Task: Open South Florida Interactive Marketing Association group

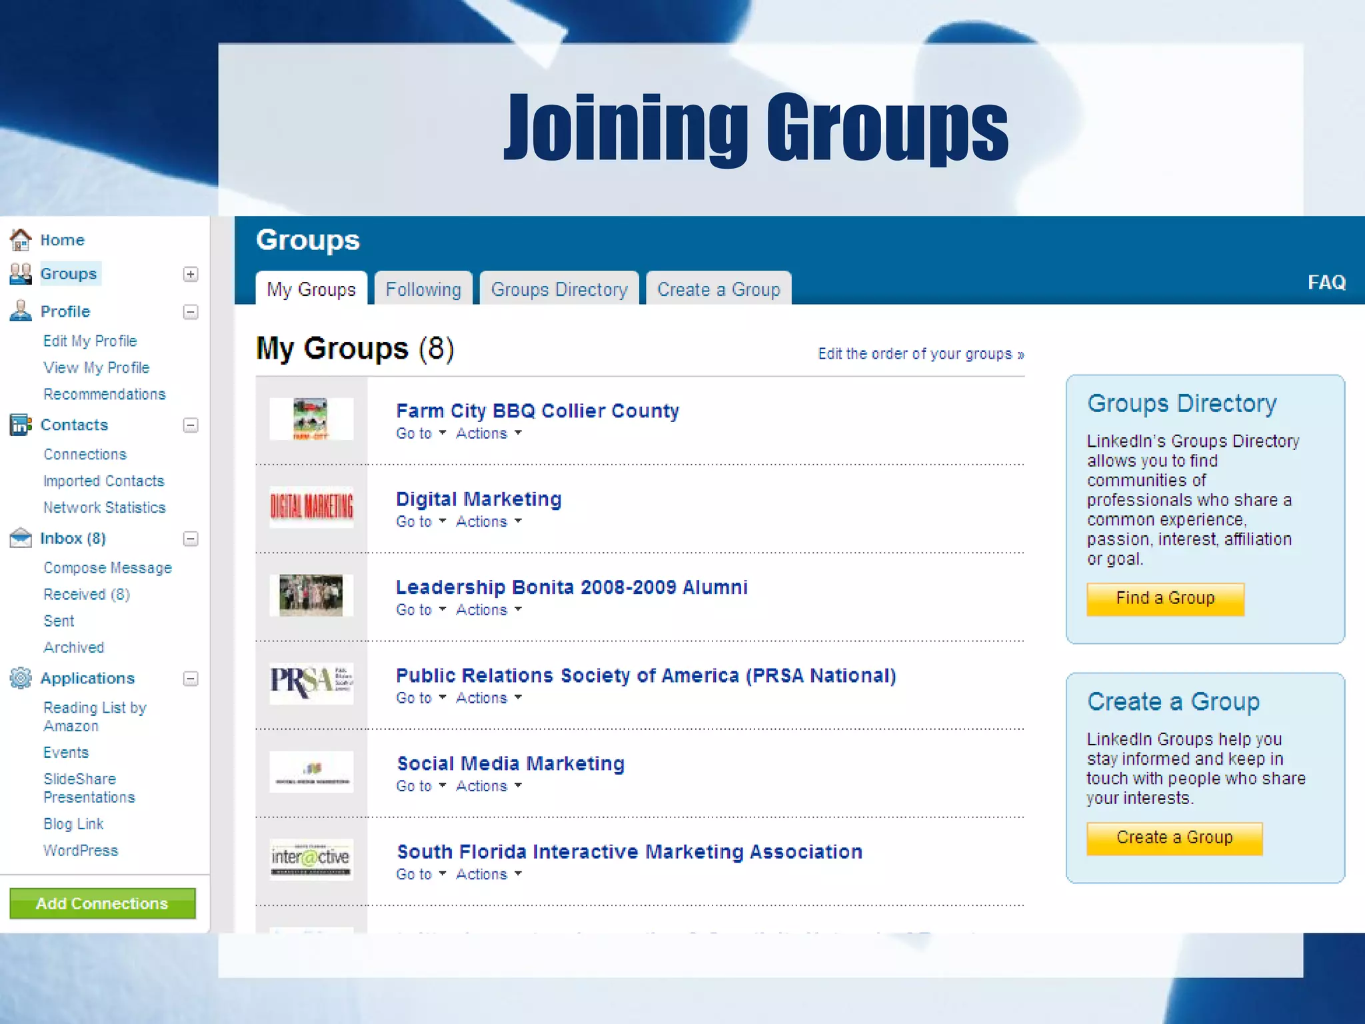Action: point(630,851)
